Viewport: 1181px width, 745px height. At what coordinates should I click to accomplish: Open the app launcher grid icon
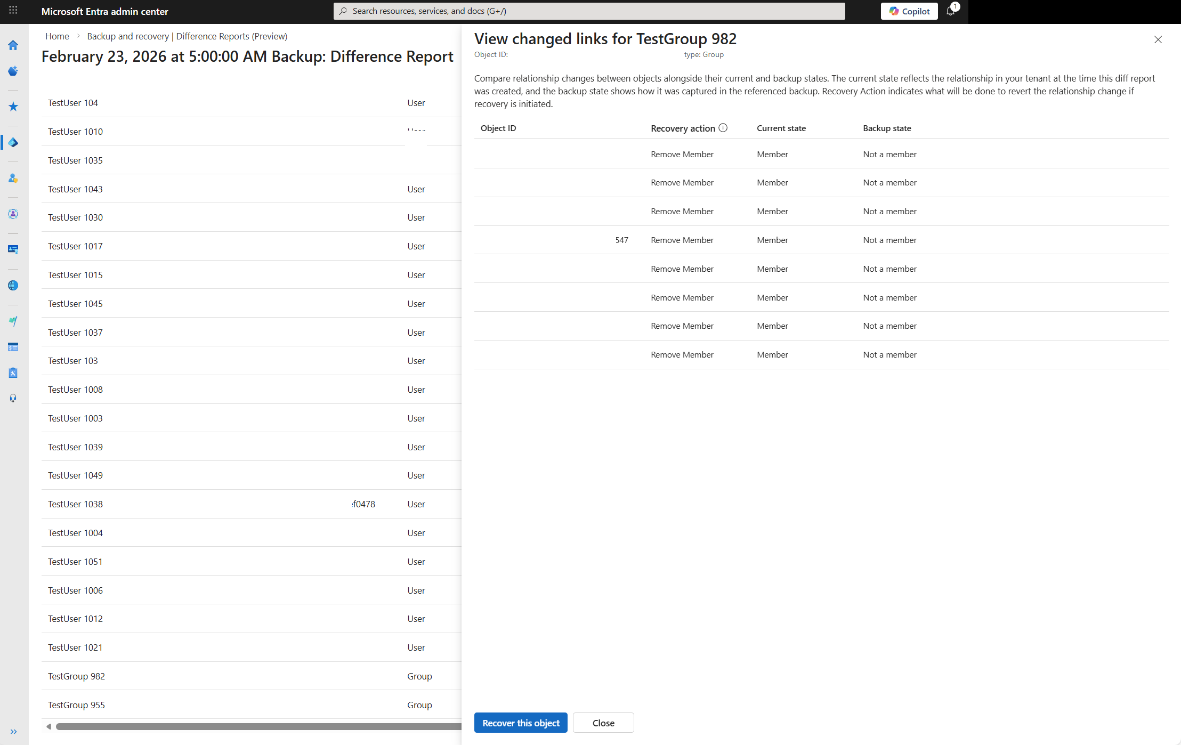[x=13, y=11]
